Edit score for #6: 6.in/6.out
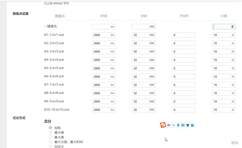The image size is (242, 148). [224, 76]
